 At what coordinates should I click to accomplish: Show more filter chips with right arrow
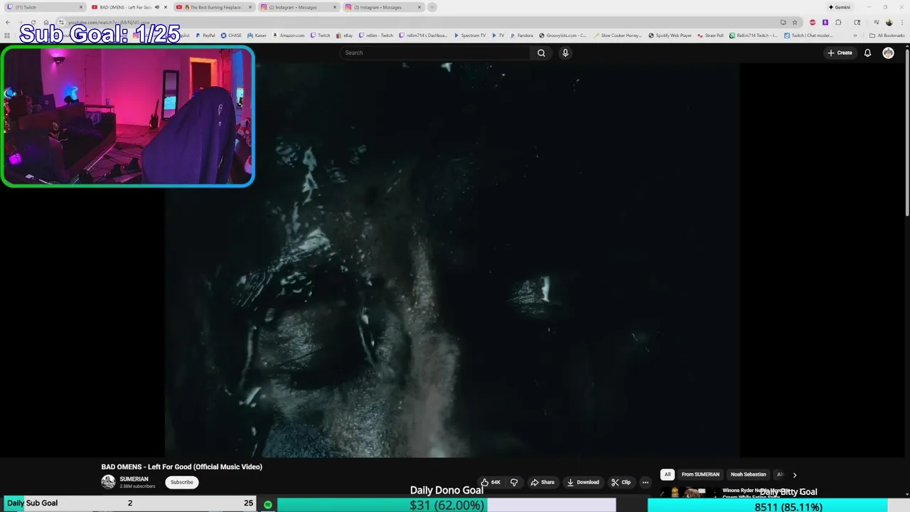pos(795,474)
